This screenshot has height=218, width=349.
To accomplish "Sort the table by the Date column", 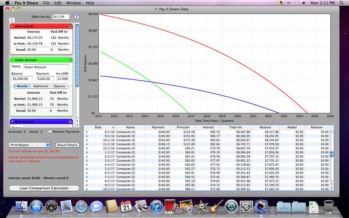I will coord(99,127).
